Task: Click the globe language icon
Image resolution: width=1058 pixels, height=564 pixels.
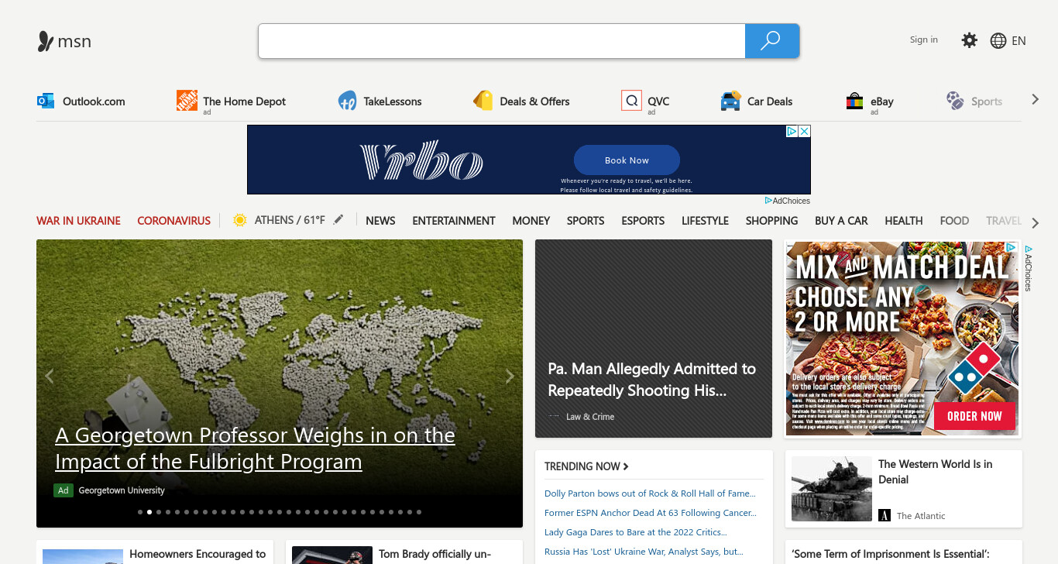Action: click(x=998, y=41)
